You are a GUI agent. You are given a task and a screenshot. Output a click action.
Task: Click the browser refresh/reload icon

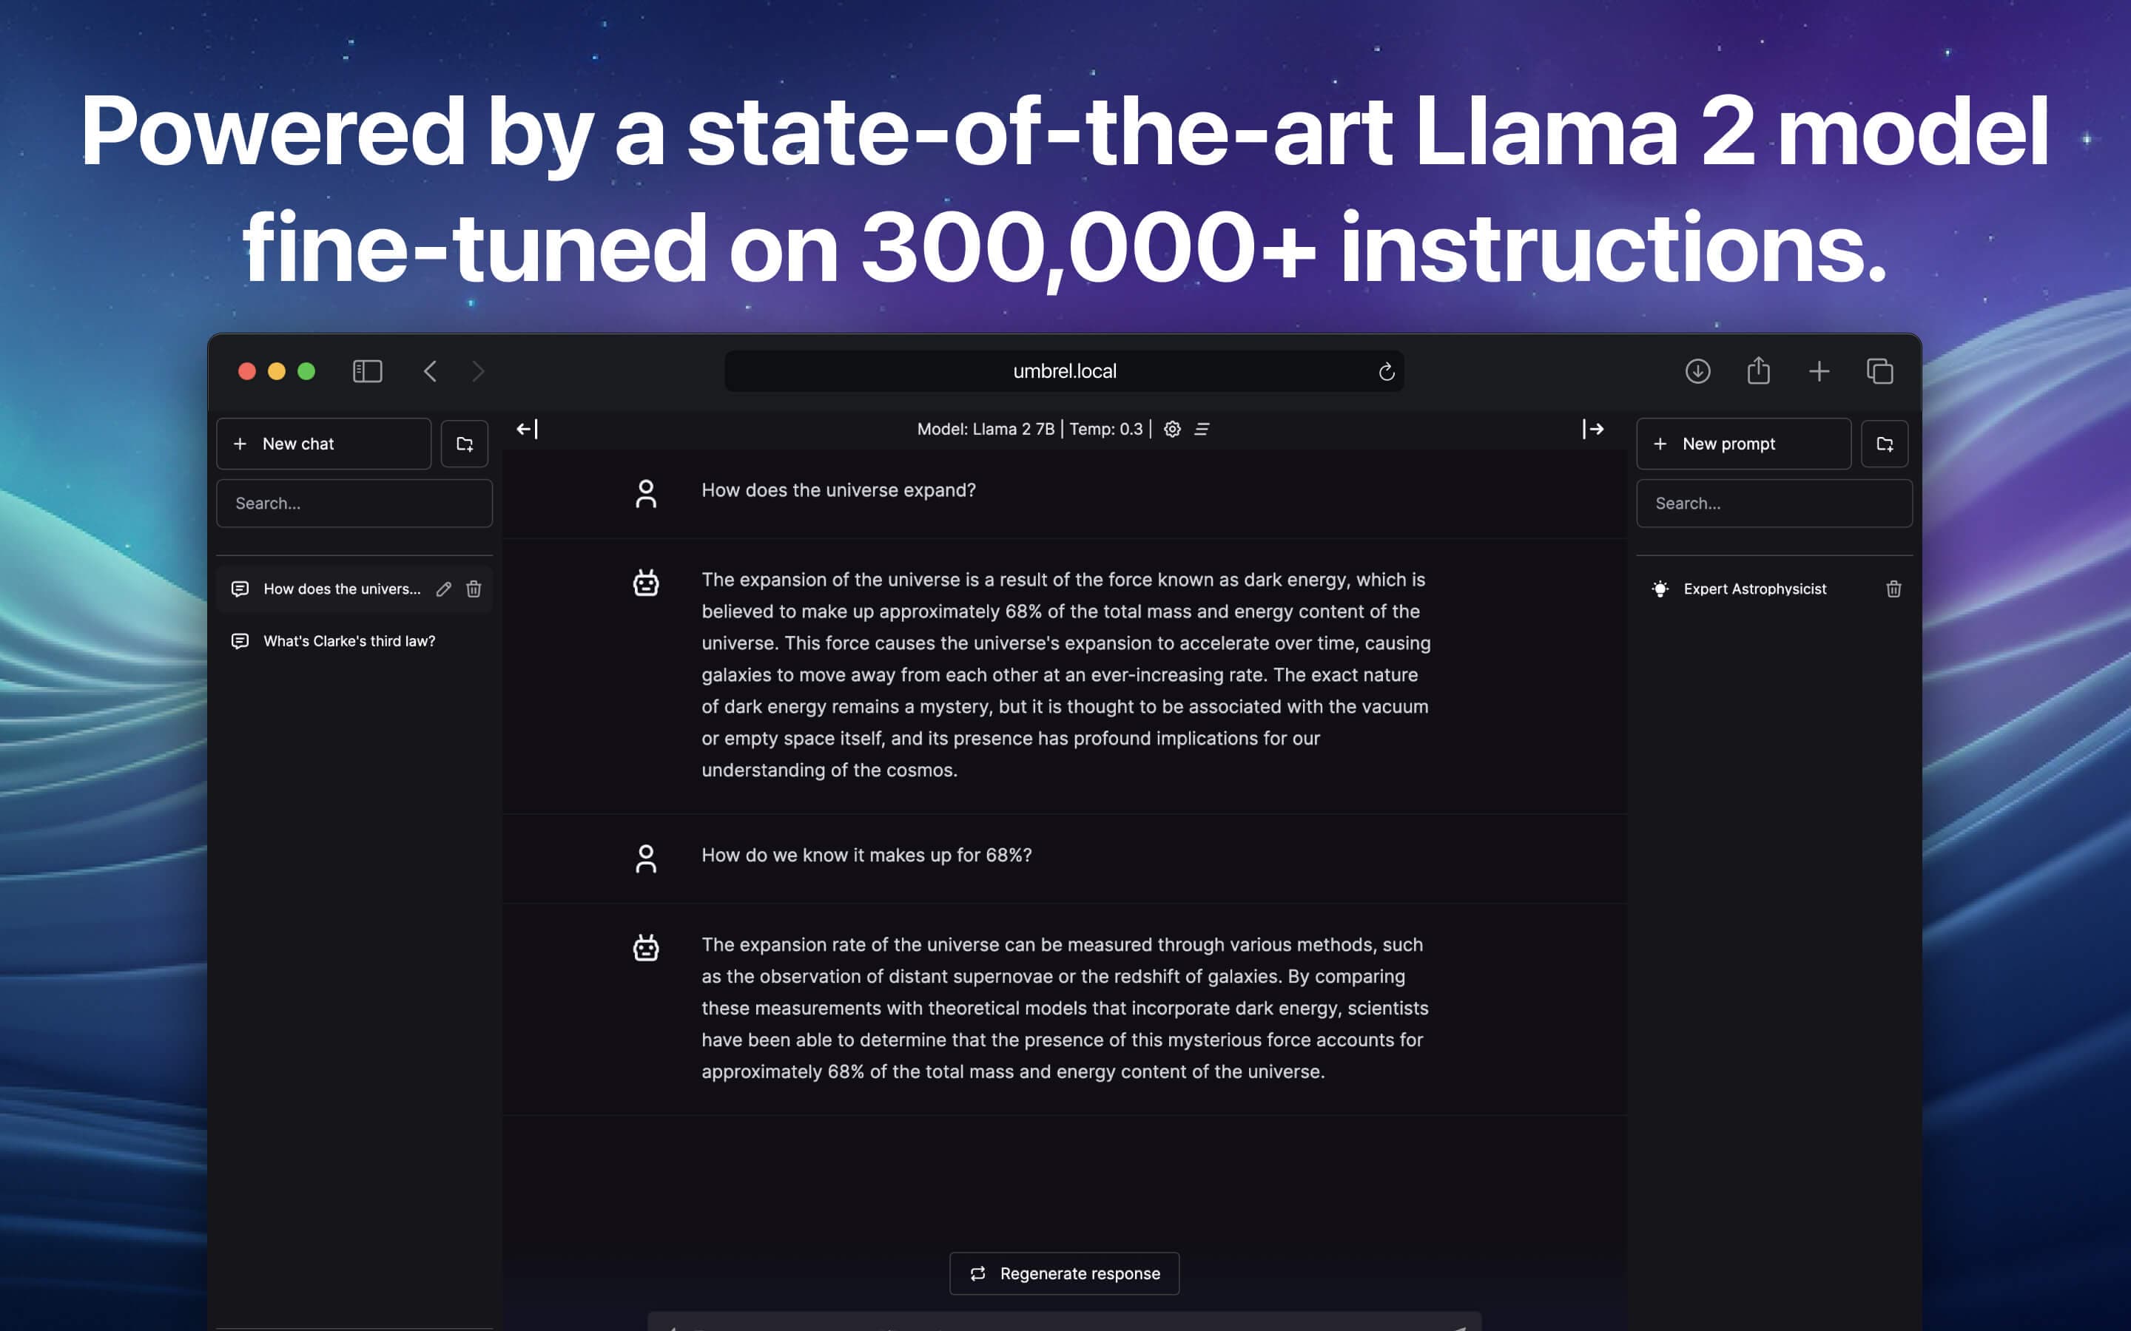pos(1384,371)
